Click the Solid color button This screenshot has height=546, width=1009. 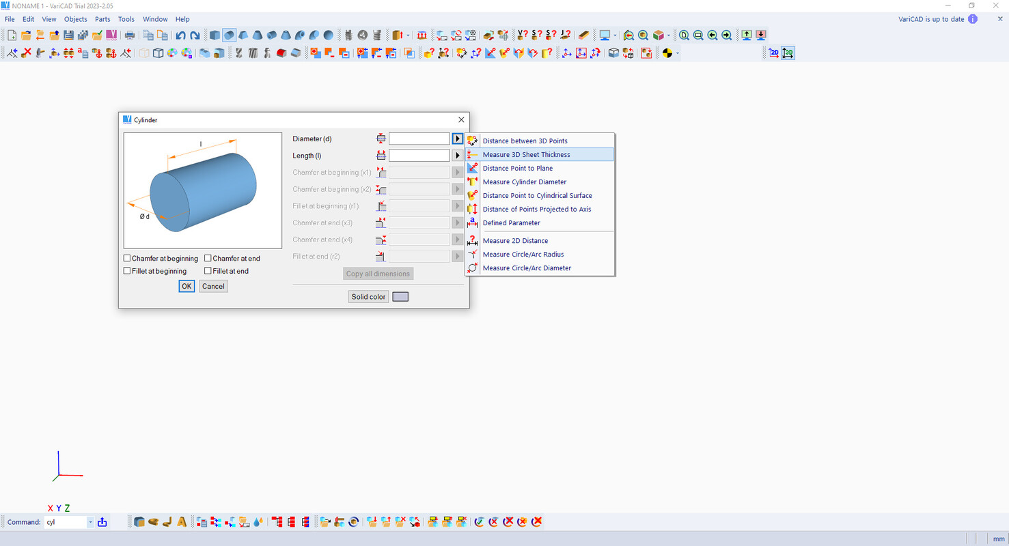tap(368, 297)
